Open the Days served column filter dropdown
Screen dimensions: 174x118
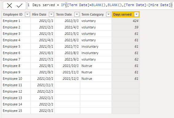[x=136, y=14]
